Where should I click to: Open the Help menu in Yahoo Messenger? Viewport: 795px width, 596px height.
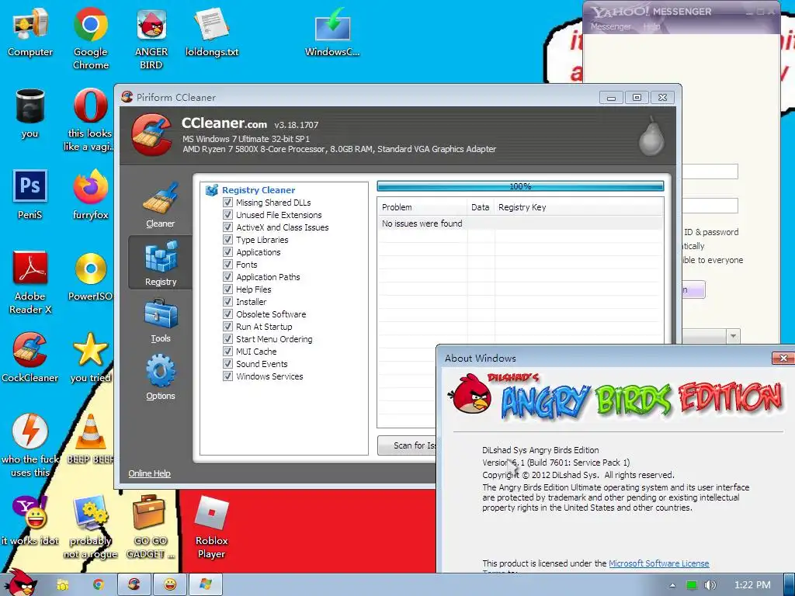point(651,26)
